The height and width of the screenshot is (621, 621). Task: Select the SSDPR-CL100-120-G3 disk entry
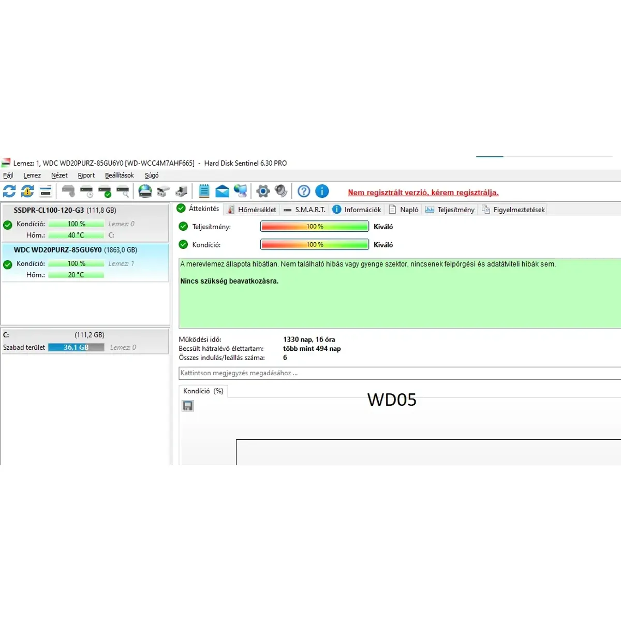(x=65, y=211)
